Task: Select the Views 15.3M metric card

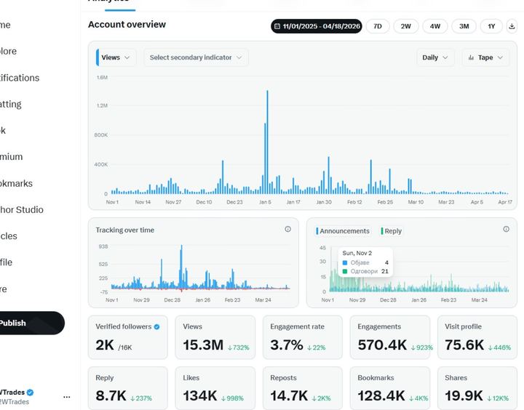Action: click(x=215, y=337)
